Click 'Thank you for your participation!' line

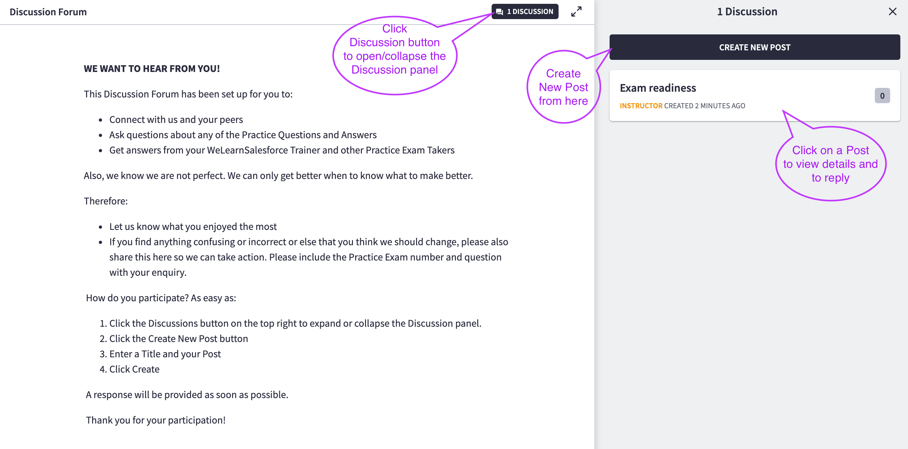(x=156, y=420)
